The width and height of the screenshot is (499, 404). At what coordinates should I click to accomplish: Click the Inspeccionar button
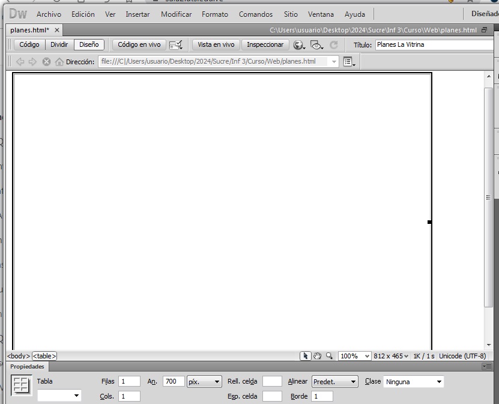coord(265,44)
